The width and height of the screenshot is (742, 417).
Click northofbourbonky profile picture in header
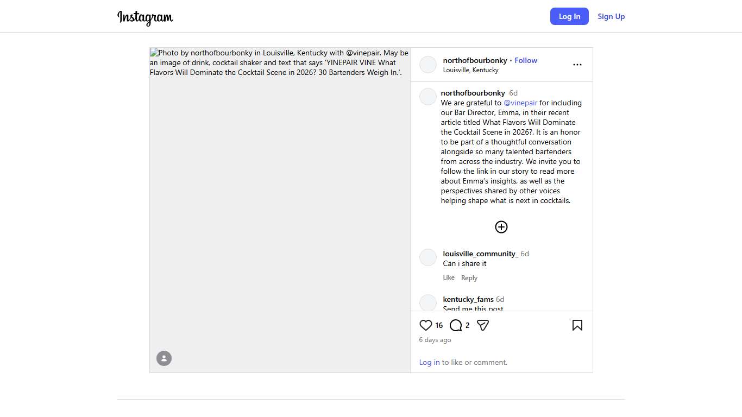coord(428,65)
